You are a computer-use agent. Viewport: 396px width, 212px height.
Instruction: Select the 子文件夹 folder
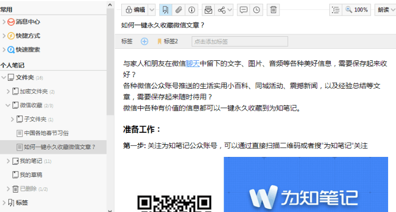pyautogui.click(x=35, y=119)
